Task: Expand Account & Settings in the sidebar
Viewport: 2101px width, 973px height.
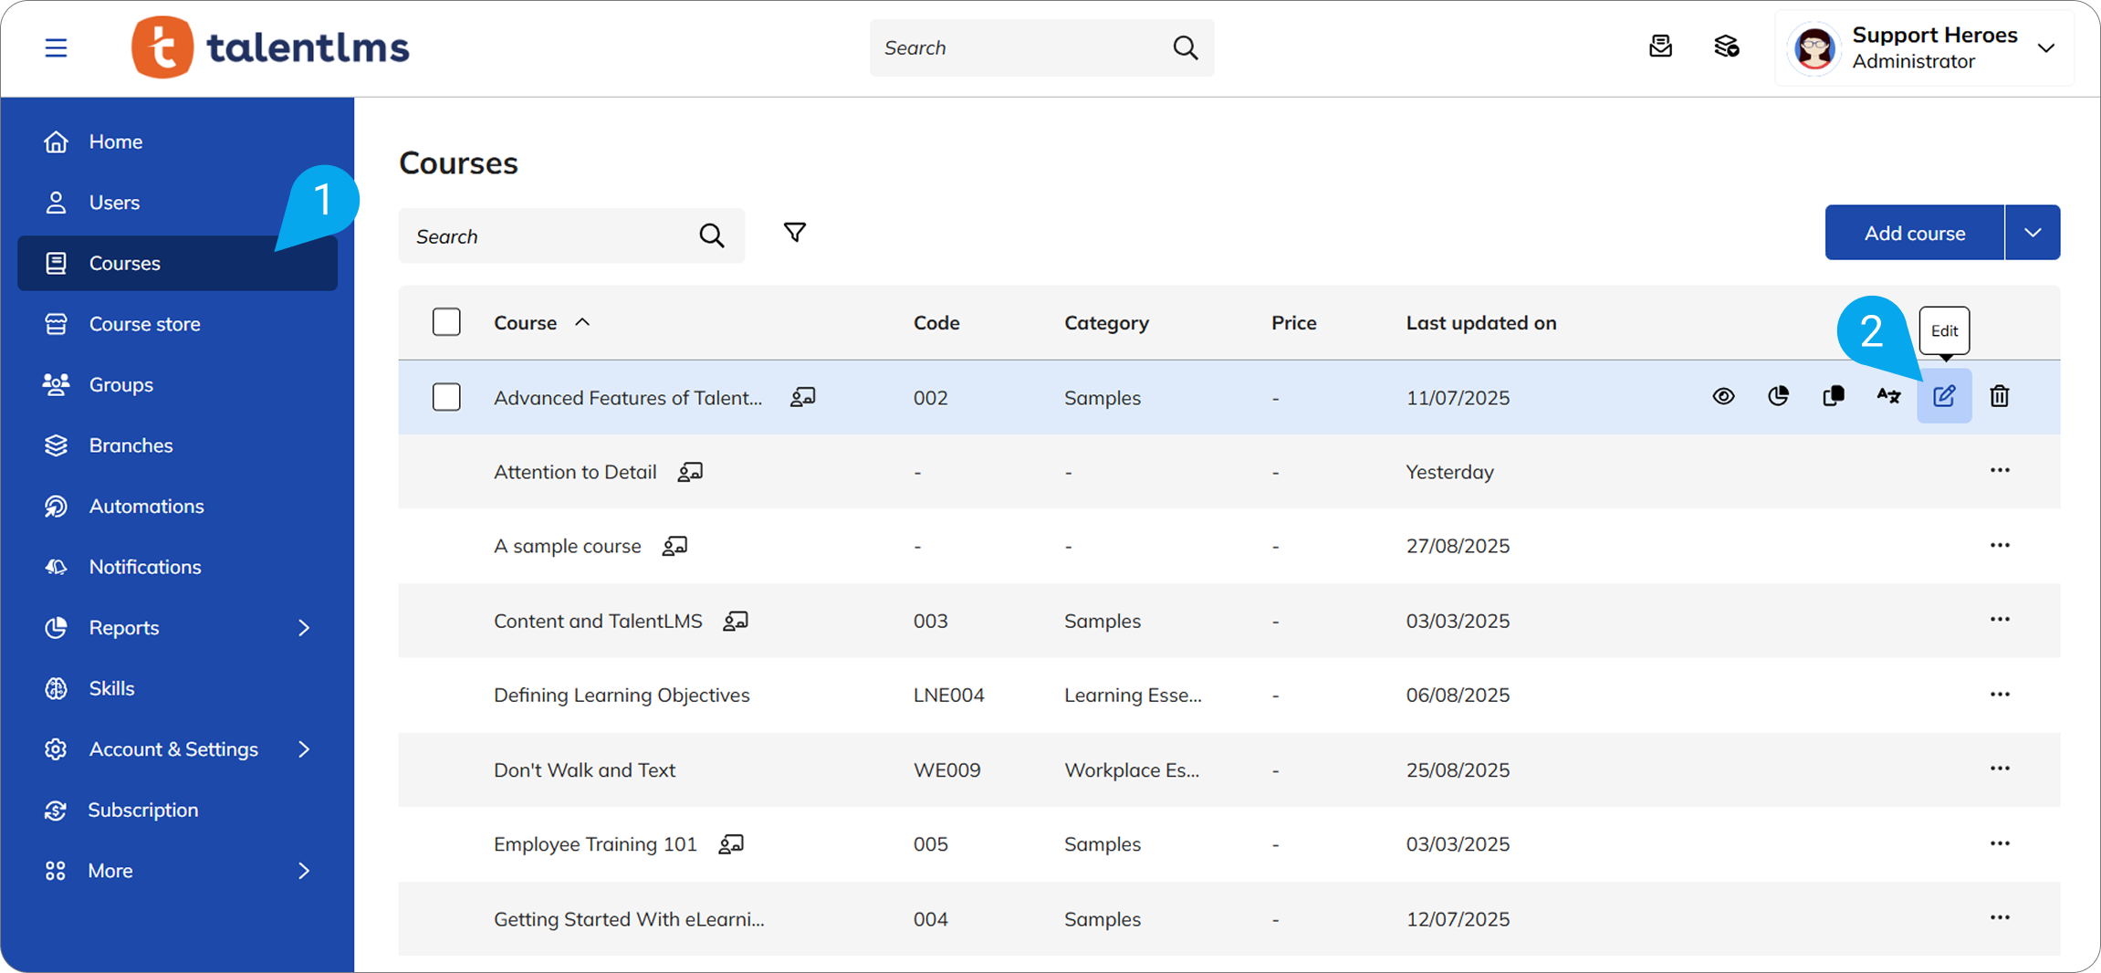Action: tap(304, 749)
